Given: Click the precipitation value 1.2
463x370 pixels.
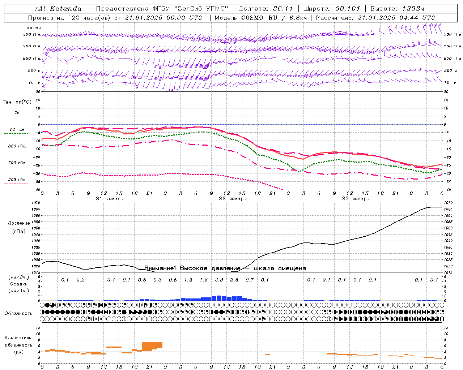Looking at the screenshot, I should click(188, 280).
